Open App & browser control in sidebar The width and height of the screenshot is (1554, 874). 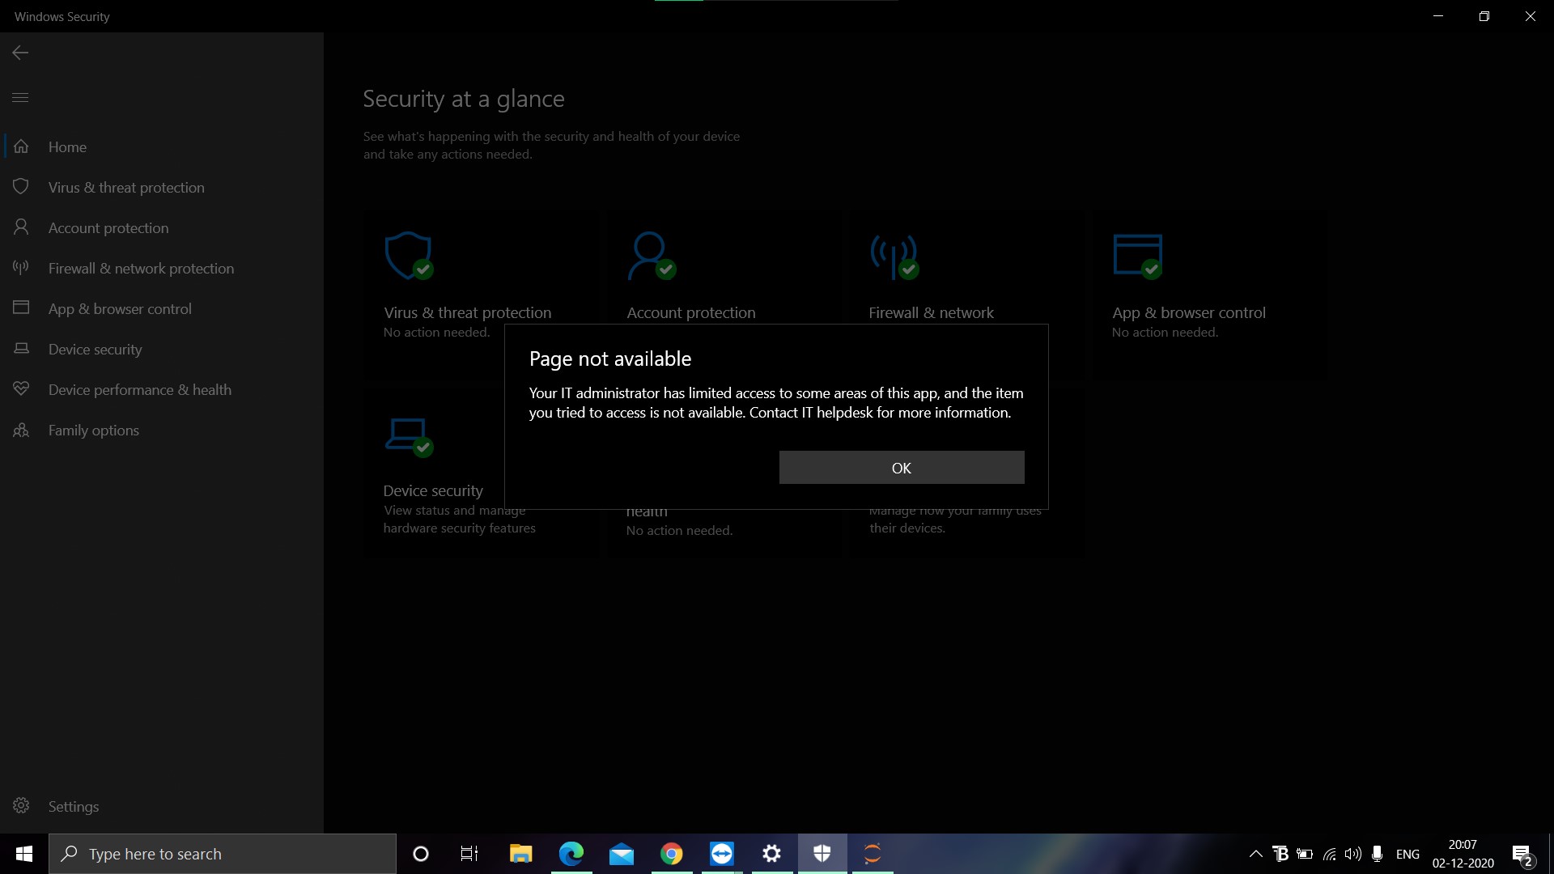(162, 308)
